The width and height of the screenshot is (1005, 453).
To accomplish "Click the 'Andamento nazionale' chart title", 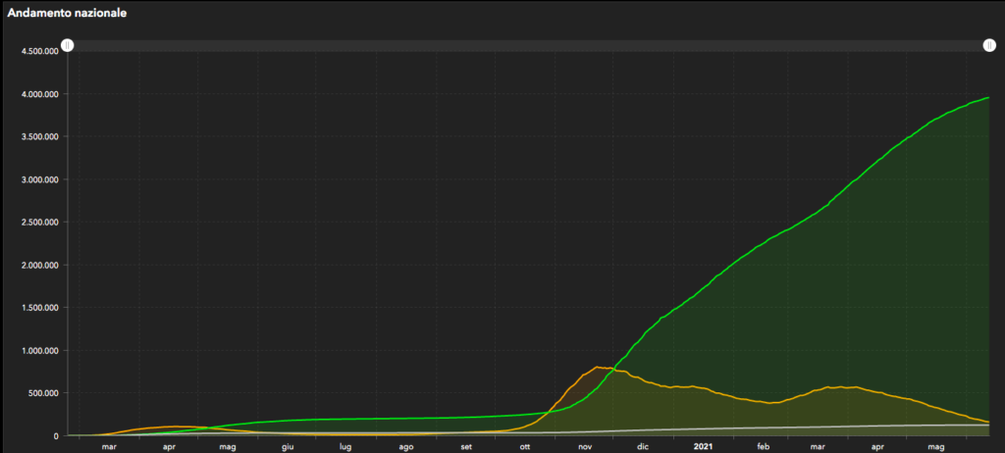I will coord(67,15).
